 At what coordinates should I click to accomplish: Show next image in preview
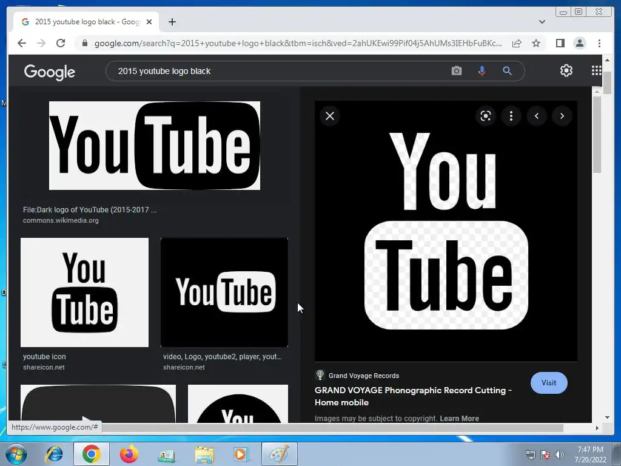tap(562, 116)
